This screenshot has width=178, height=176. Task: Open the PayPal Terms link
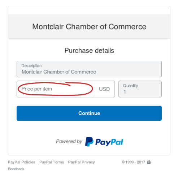click(52, 162)
